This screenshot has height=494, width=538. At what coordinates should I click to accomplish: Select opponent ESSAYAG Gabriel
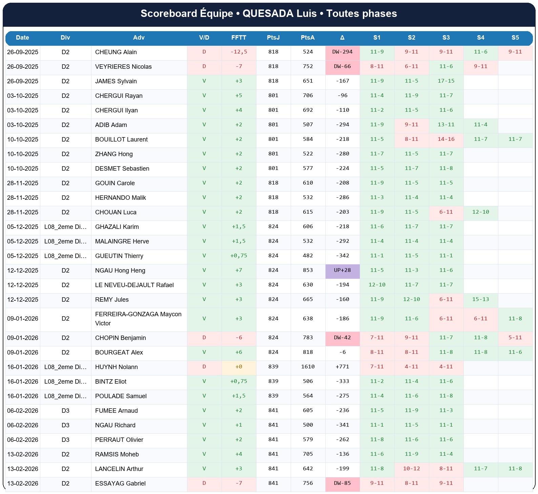pos(120,484)
